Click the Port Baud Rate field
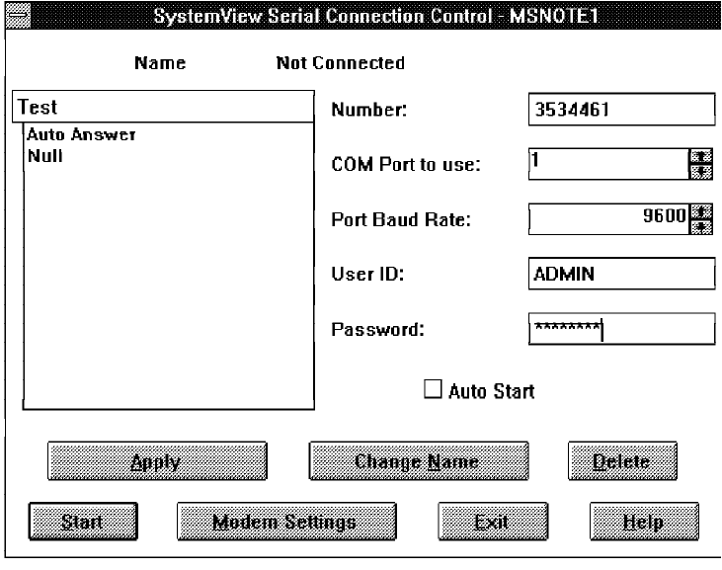The width and height of the screenshot is (722, 570). click(608, 219)
